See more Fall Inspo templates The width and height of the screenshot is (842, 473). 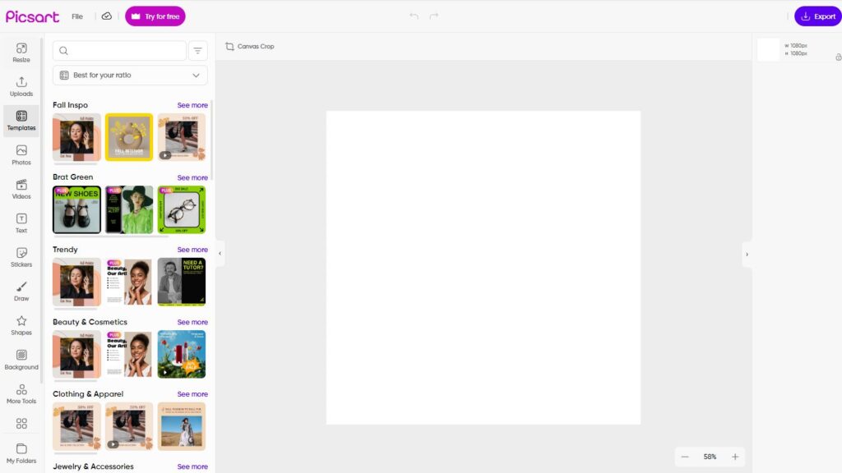[192, 105]
